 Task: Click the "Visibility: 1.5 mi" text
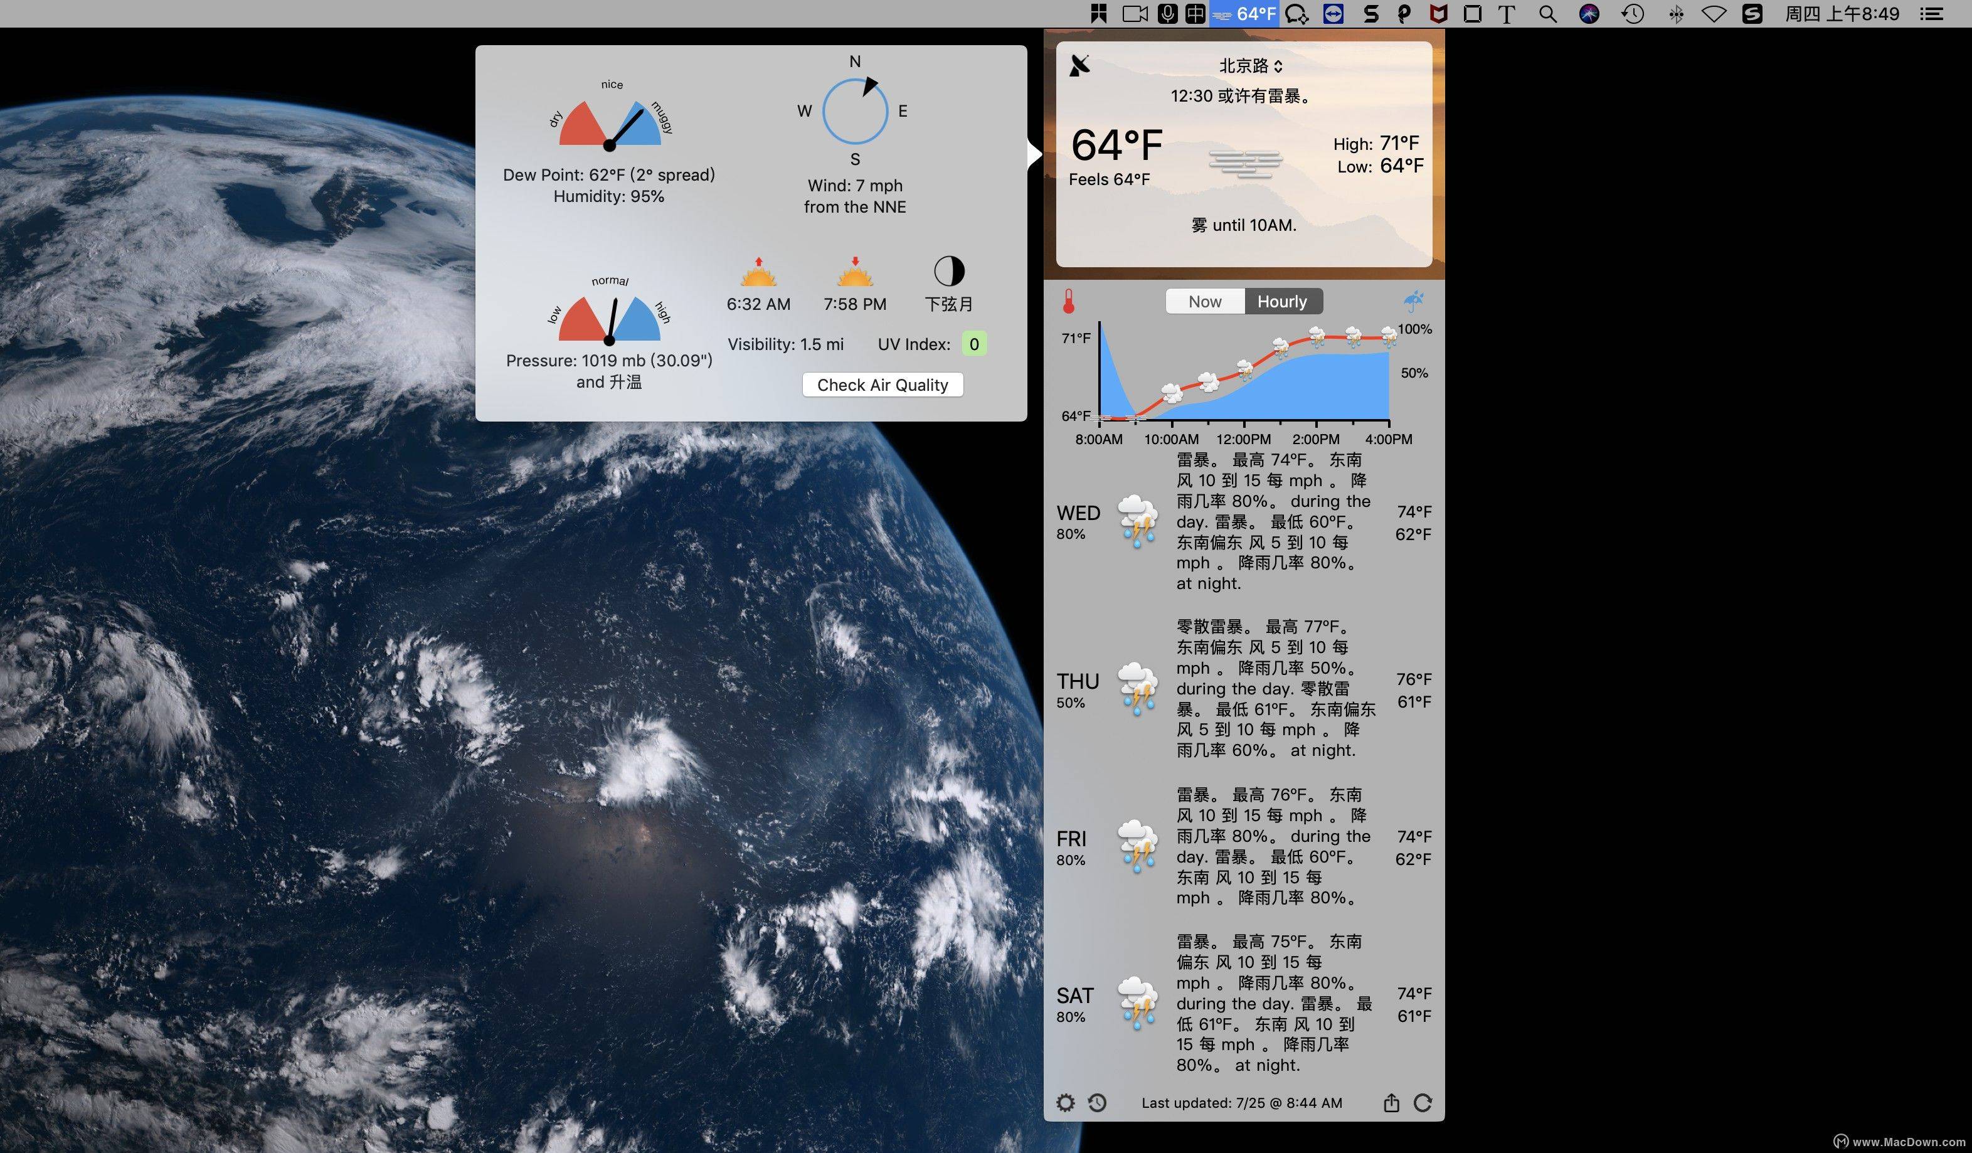[786, 344]
